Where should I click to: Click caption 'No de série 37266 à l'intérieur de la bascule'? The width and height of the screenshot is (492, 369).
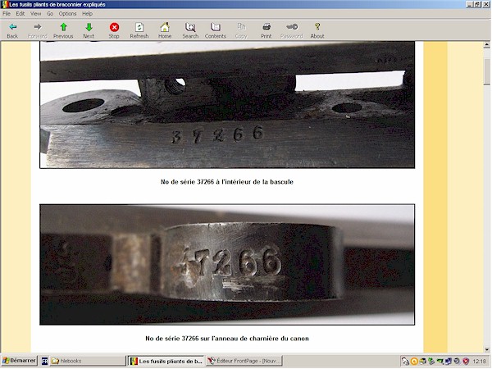(x=227, y=182)
